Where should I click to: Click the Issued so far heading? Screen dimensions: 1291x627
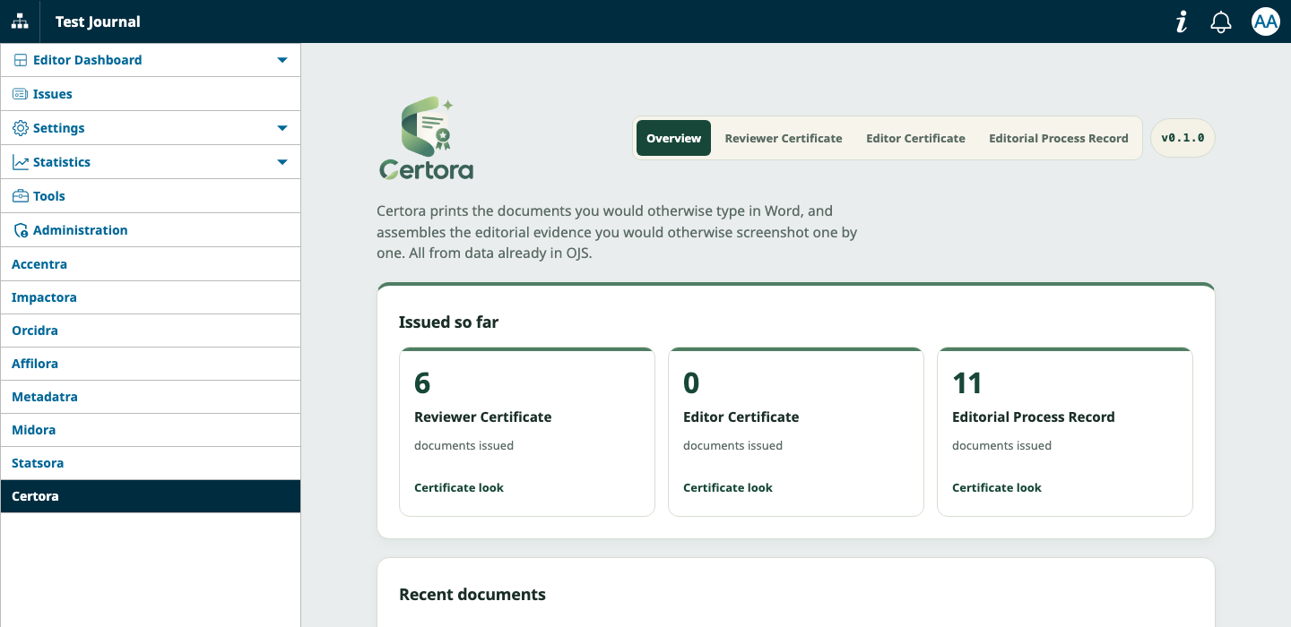point(448,322)
